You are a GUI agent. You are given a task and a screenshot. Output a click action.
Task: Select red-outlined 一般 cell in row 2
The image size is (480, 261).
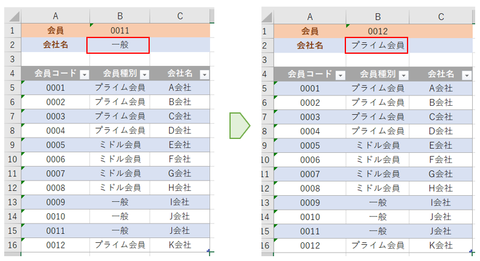pos(120,45)
